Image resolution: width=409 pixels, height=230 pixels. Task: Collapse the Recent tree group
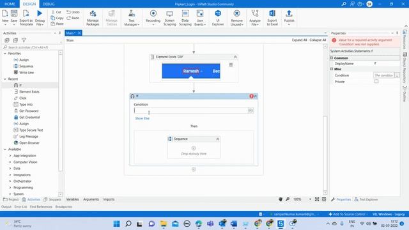point(5,79)
